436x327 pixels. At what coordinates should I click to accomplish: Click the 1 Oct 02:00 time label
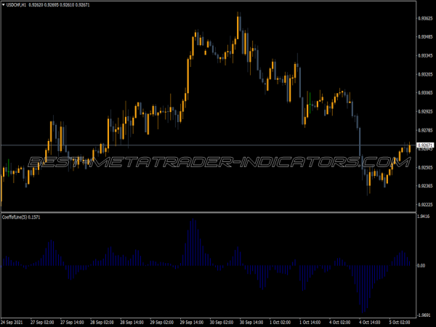click(280, 323)
